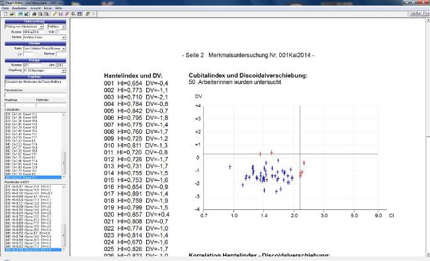Click the yellow pencil toolbar icon
430x261 pixels.
[54, 14]
